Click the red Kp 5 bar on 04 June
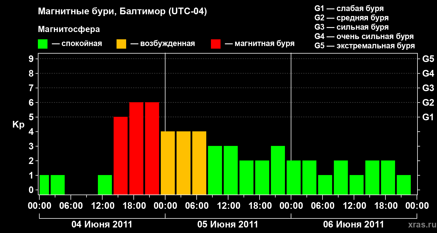 (121, 156)
